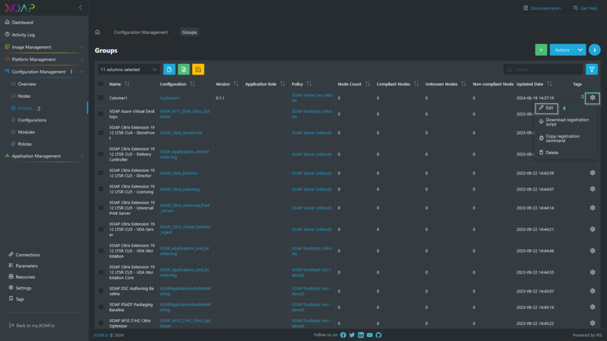
Task: Expand the Application Management section
Action: (x=44, y=156)
